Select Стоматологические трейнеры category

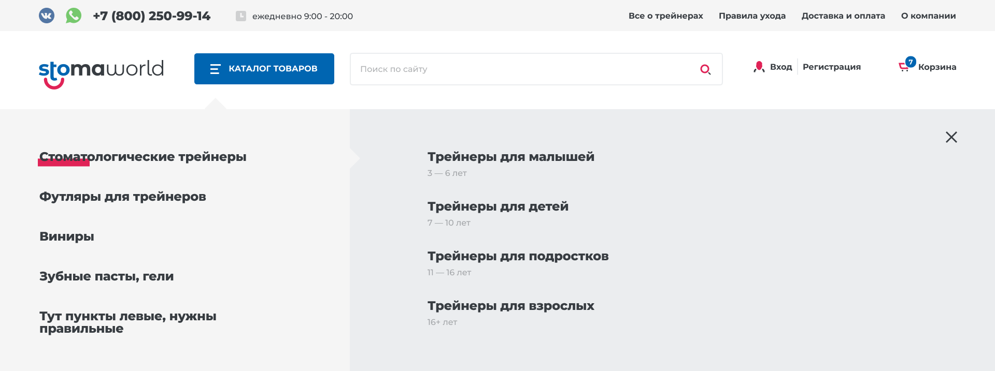click(143, 157)
